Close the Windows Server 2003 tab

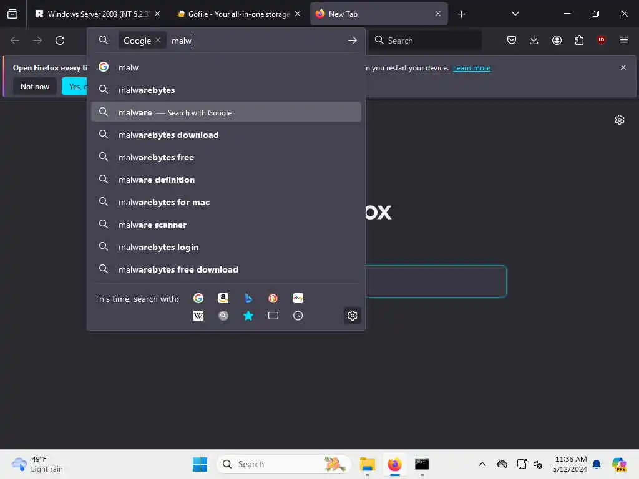click(x=157, y=14)
